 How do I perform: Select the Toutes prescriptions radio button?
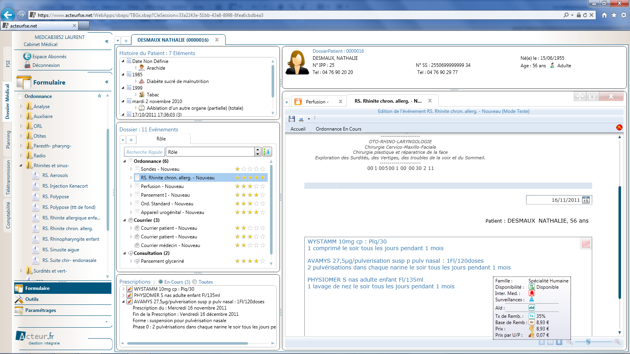tap(195, 282)
